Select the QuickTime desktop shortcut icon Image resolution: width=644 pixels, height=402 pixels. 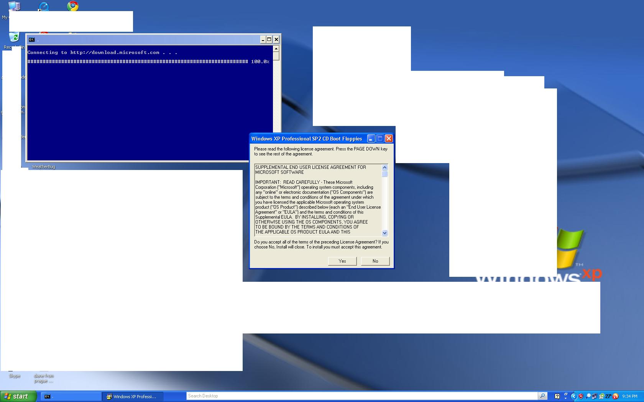(x=44, y=6)
